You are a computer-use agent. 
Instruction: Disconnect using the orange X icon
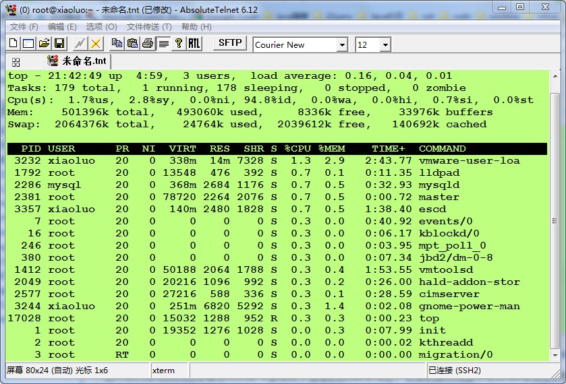pos(96,44)
